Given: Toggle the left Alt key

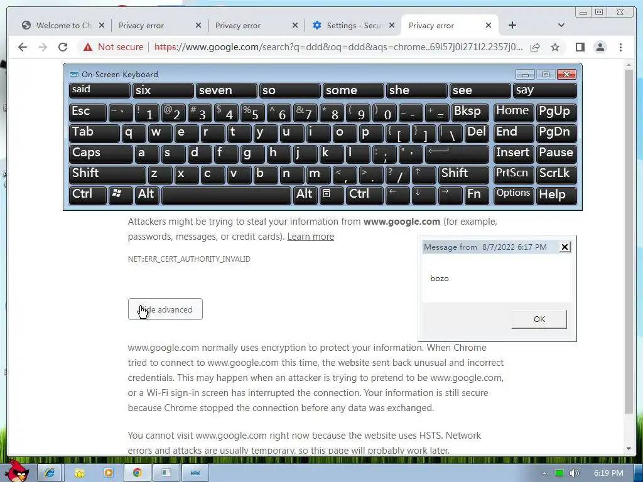Looking at the screenshot, I should (147, 195).
